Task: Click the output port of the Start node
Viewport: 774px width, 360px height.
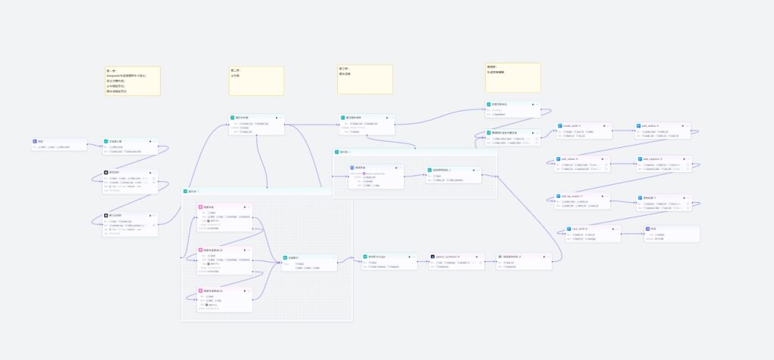Action: tap(88, 144)
